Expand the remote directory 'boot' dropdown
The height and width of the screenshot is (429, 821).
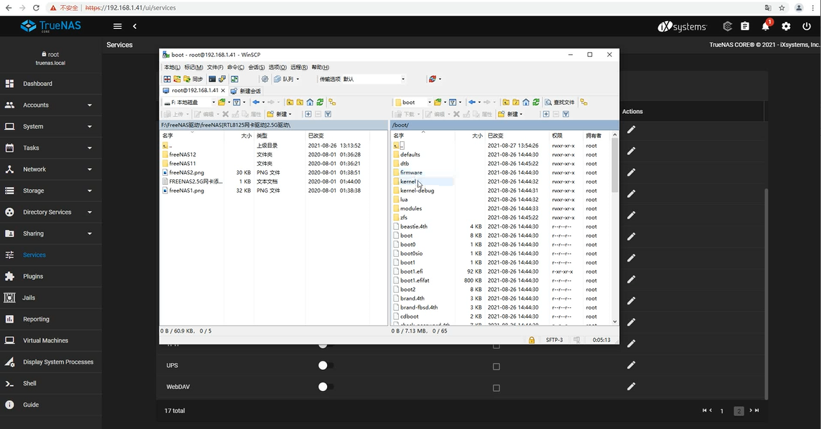coord(428,102)
